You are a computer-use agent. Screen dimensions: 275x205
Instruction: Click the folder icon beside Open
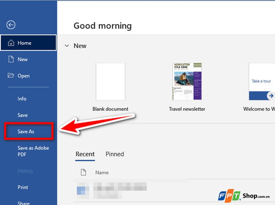click(x=11, y=75)
